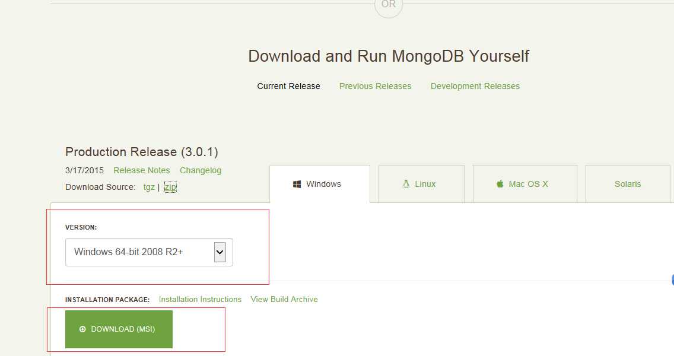Open the Previous Releases tab
This screenshot has width=674, height=356.
[x=375, y=86]
